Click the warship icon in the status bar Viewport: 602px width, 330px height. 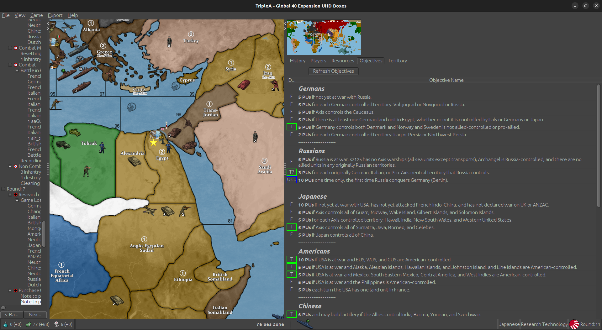(x=305, y=324)
